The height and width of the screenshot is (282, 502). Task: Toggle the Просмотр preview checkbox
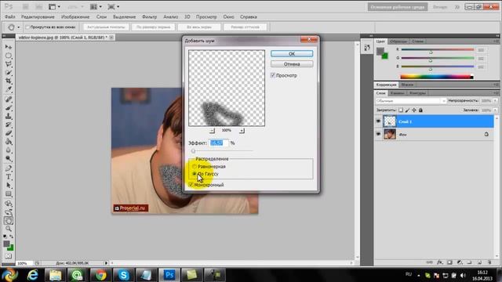coord(273,75)
